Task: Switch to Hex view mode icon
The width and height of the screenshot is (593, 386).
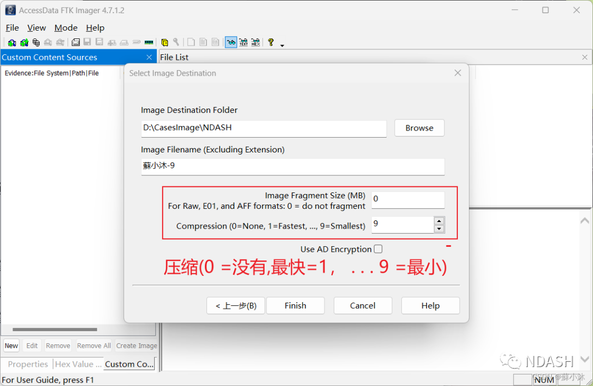Action: pos(256,42)
